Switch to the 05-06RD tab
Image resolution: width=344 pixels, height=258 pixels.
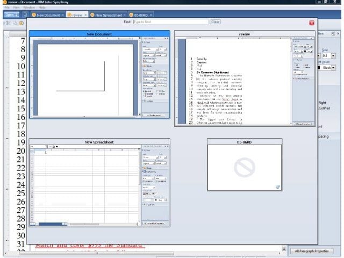pyautogui.click(x=141, y=15)
